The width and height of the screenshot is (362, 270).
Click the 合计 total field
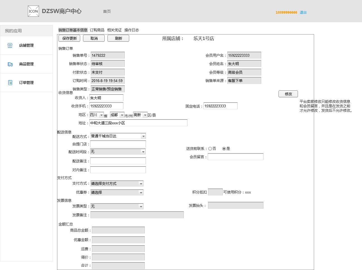118,266
